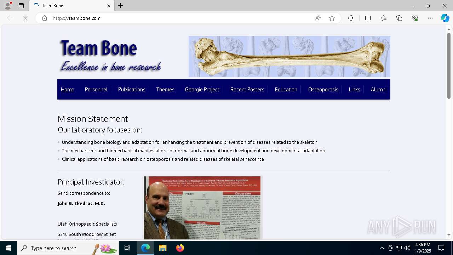This screenshot has height=255, width=453.
Task: Click the page scrollbar thumb
Action: [x=449, y=66]
